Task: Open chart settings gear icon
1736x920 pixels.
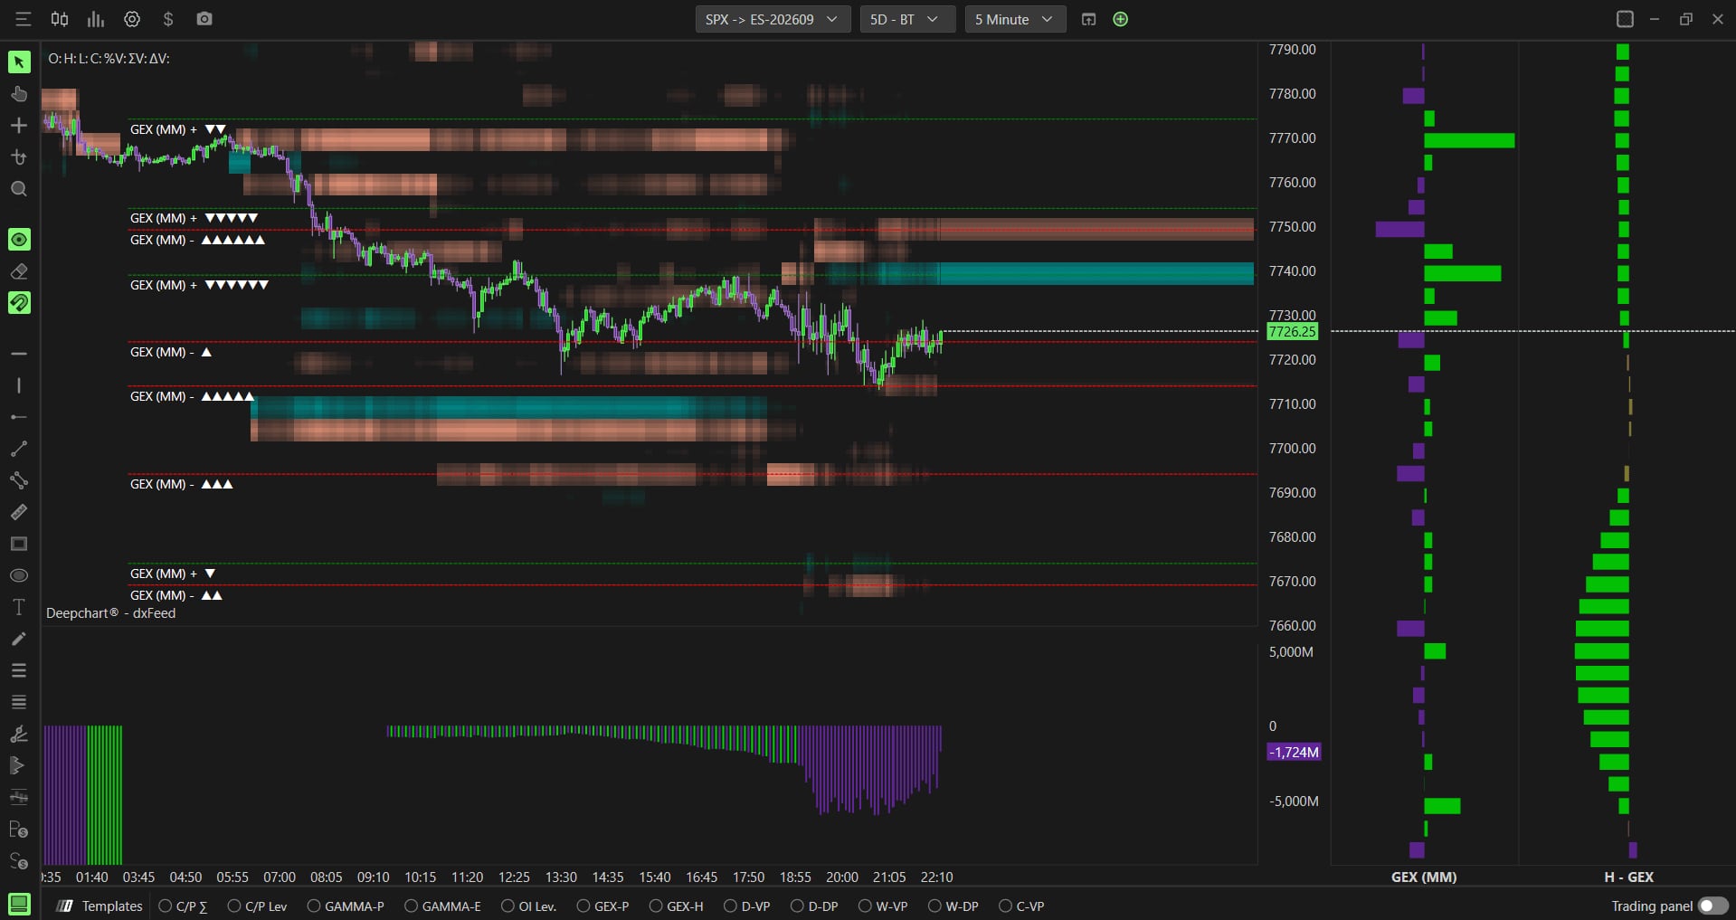Action: pyautogui.click(x=132, y=19)
